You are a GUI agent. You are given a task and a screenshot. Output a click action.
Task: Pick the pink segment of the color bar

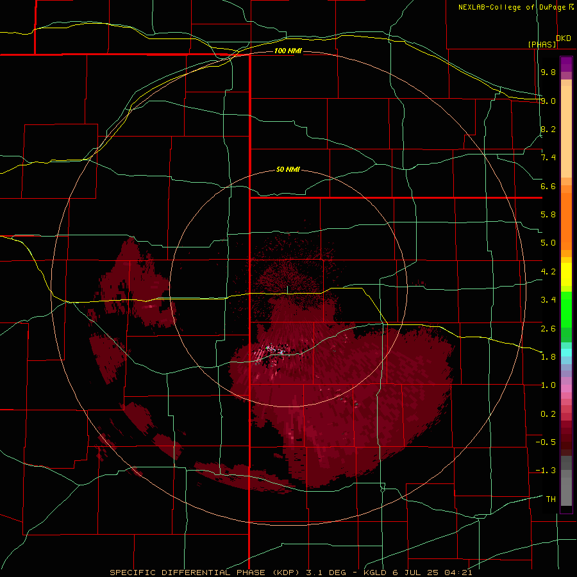(566, 389)
